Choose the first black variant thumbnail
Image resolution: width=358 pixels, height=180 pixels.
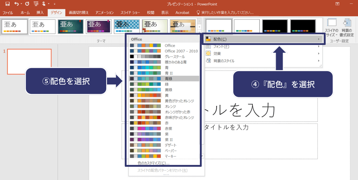point(275,26)
